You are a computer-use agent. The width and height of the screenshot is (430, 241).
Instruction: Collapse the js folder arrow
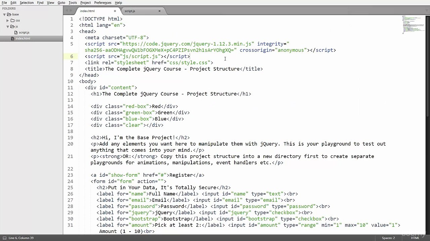click(7, 26)
